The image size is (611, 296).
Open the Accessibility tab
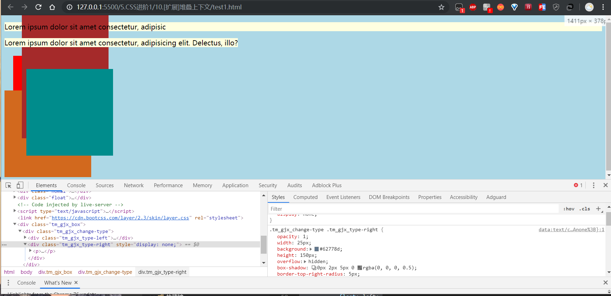[464, 197]
